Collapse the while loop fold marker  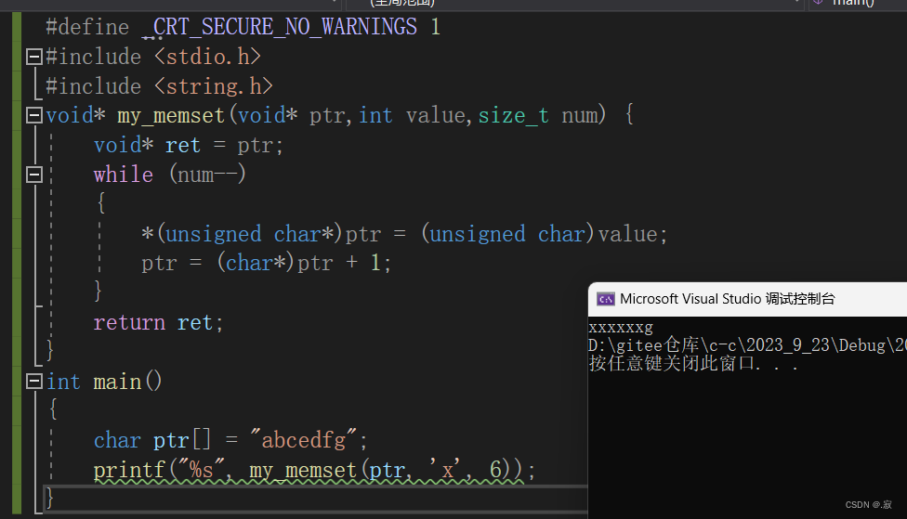[34, 175]
